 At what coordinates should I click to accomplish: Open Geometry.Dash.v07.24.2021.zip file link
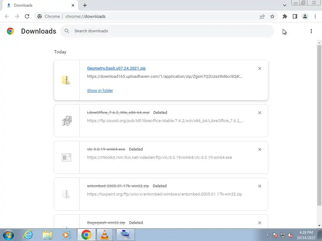click(116, 68)
